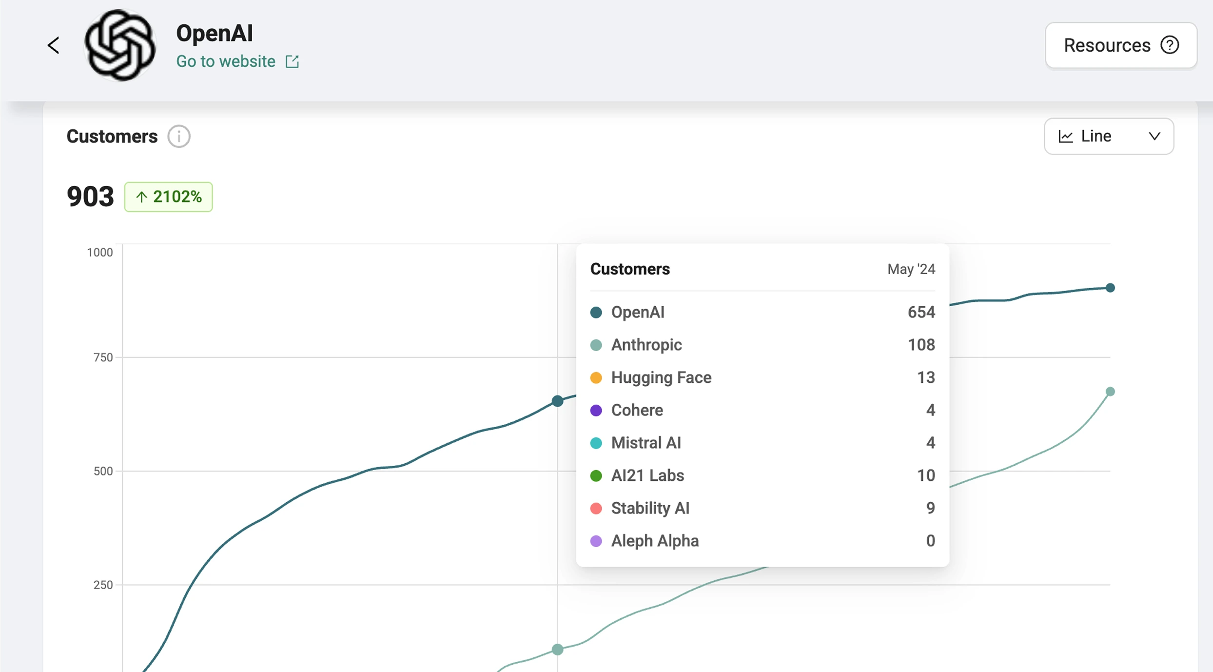This screenshot has height=672, width=1213.
Task: Click the 903 customer count
Action: pyautogui.click(x=90, y=197)
